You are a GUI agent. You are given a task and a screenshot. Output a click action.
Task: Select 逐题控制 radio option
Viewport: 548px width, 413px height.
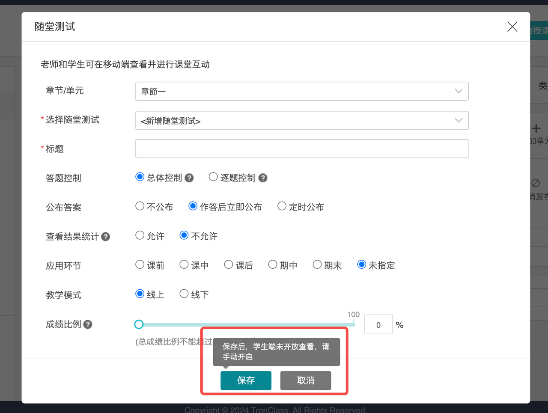click(213, 177)
